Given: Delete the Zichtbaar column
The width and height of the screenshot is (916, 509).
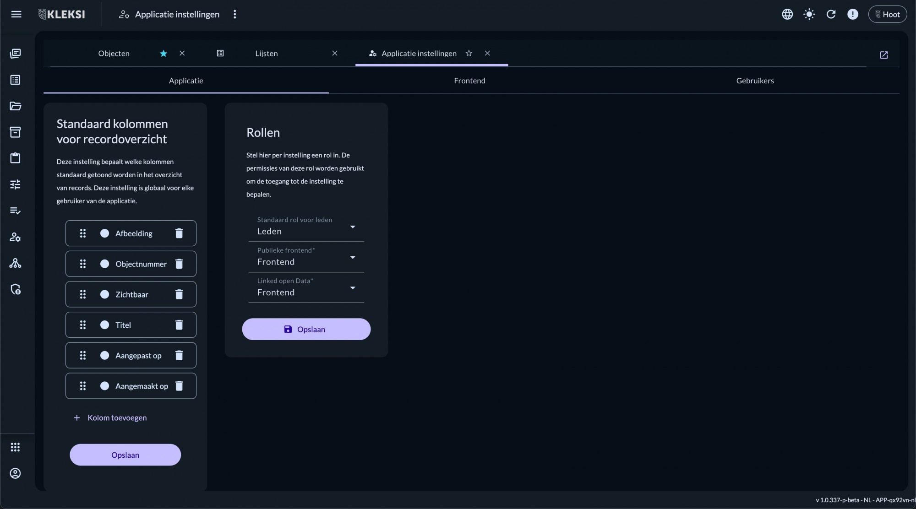Looking at the screenshot, I should [179, 294].
